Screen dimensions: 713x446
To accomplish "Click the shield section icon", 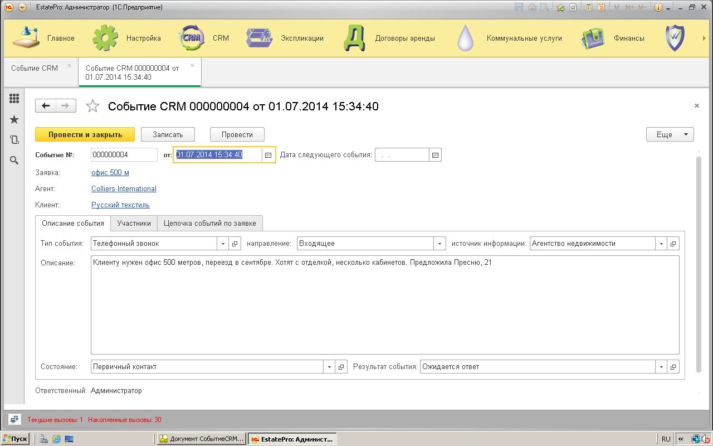I will tap(675, 38).
